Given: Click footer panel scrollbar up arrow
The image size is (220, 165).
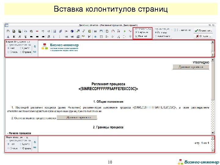Looking at the screenshot, I should tap(213, 137).
